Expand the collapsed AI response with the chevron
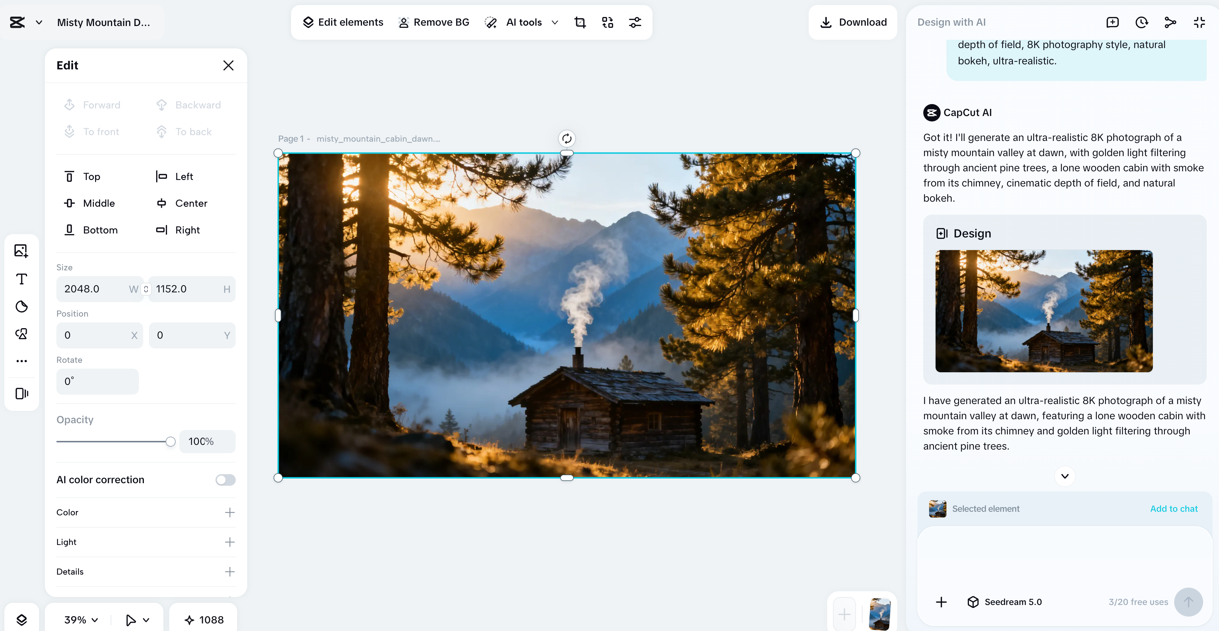The height and width of the screenshot is (631, 1219). [1065, 476]
